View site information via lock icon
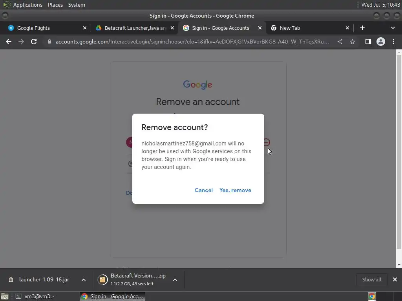Screen dimensions: 402x301 49,42
